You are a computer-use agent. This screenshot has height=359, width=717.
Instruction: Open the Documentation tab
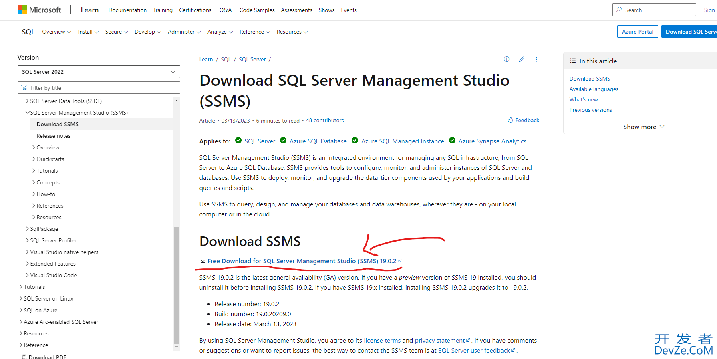(x=127, y=10)
